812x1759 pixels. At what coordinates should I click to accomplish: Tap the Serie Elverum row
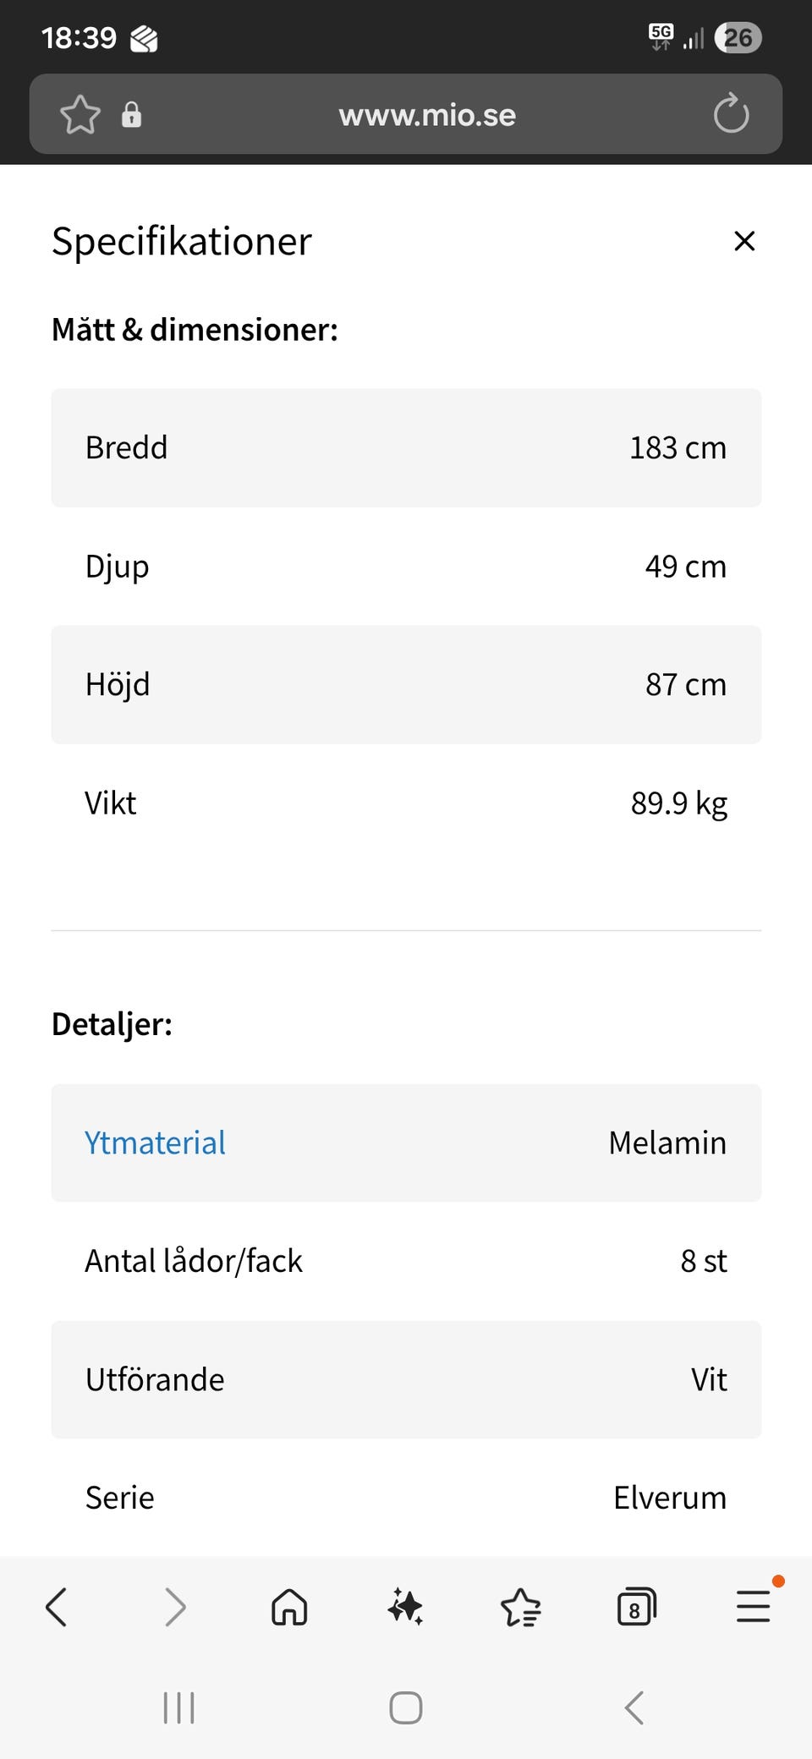(406, 1498)
